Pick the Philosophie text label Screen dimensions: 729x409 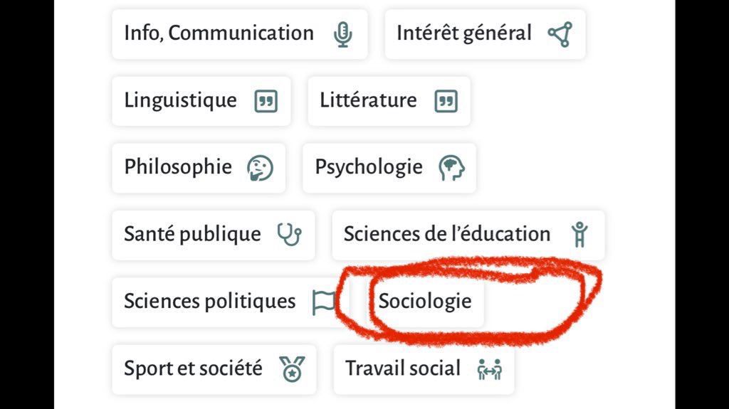[x=178, y=167]
